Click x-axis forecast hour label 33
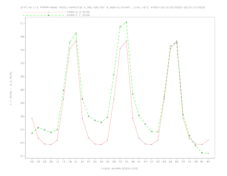The height and width of the screenshot is (176, 227). (101, 162)
